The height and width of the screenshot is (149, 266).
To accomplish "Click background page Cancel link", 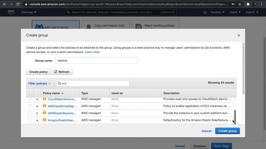I will tap(180, 146).
